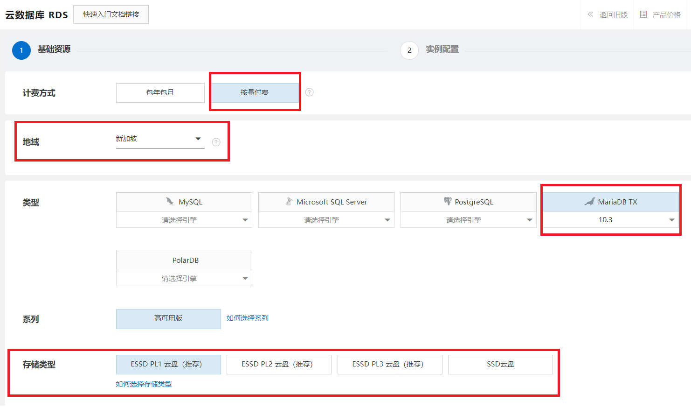This screenshot has height=408, width=691.
Task: Open 如何选择存储类型 help link
Action: coord(144,384)
